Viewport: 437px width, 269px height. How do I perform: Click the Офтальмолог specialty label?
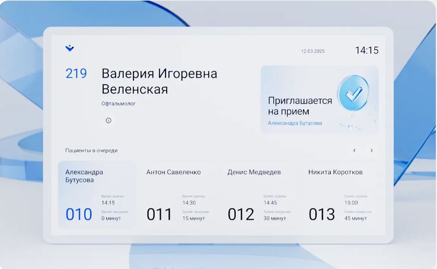point(119,104)
